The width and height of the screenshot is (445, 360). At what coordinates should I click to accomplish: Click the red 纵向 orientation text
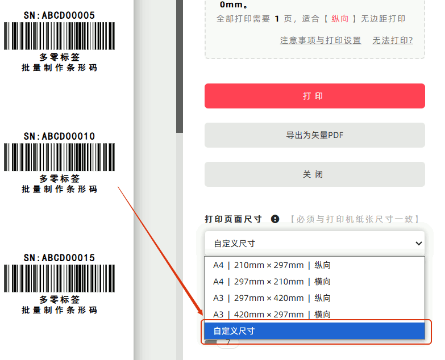coord(340,19)
